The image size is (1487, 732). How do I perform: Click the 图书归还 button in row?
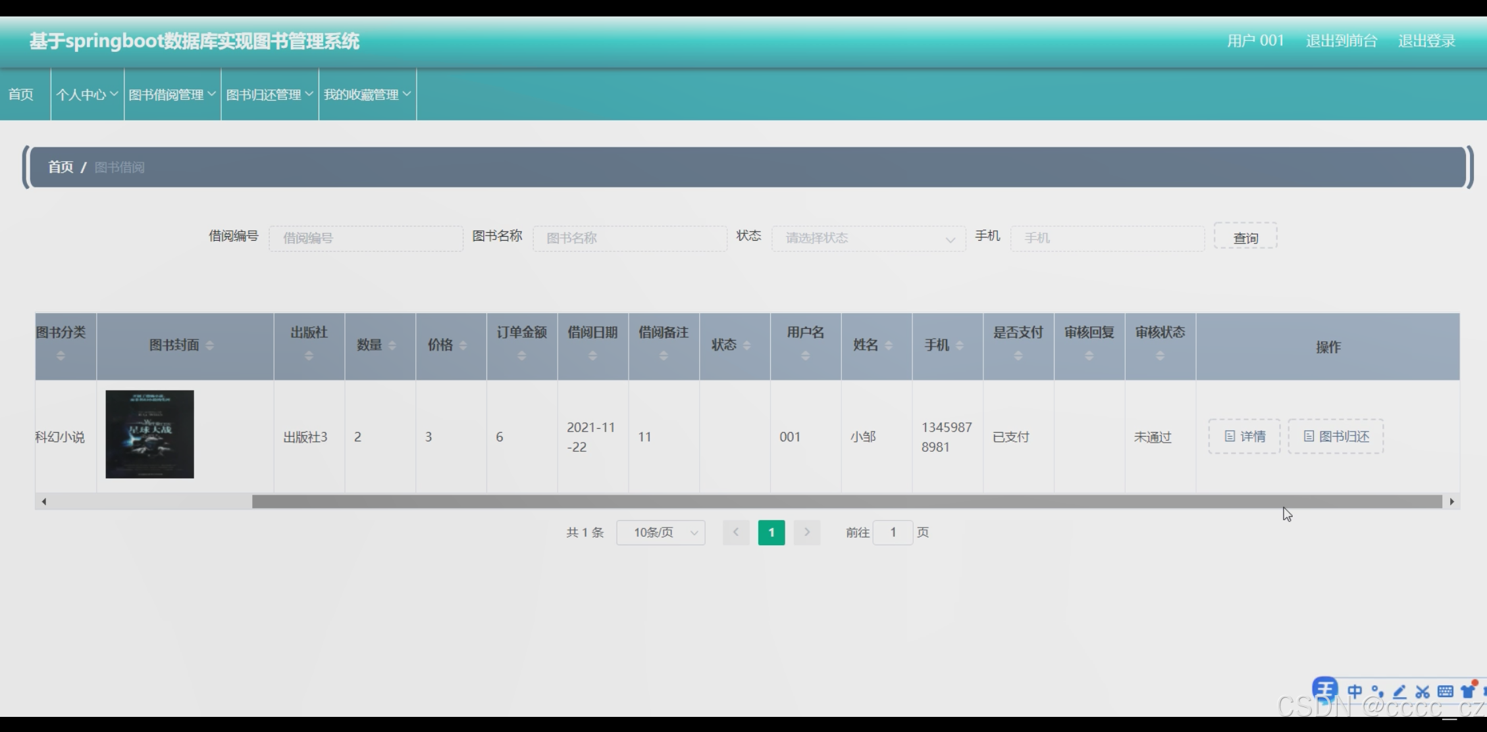click(x=1336, y=437)
